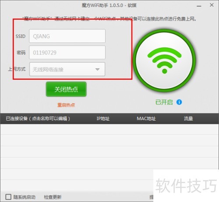The width and height of the screenshot is (219, 202).
Task: Click the SSID label
Action: pyautogui.click(x=21, y=36)
